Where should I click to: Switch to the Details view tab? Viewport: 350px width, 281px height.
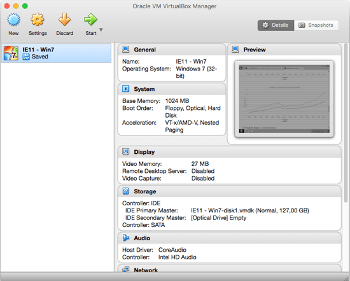tap(276, 25)
